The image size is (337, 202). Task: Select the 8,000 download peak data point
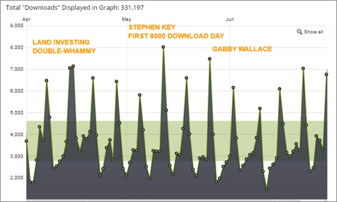coord(163,47)
